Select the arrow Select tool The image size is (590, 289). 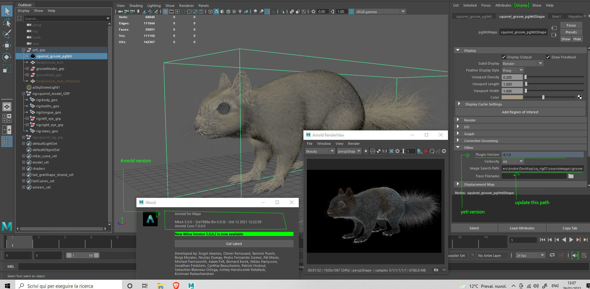[7, 11]
